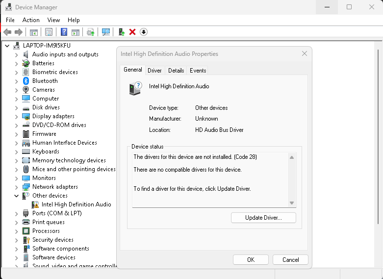Click the Device Manager title bar icon
383x279 pixels.
(x=8, y=7)
